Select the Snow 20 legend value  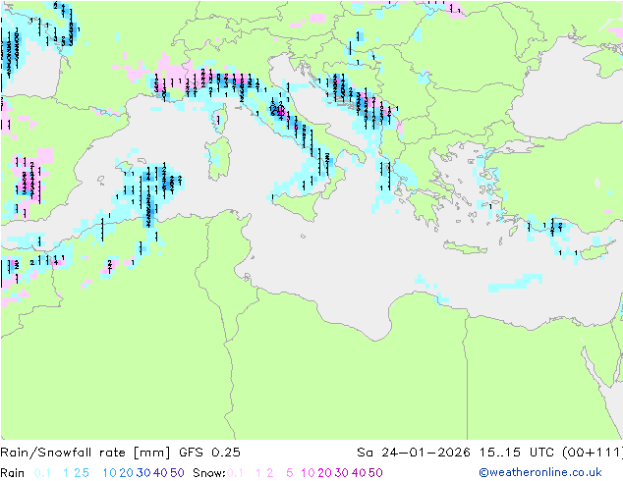pos(324,473)
